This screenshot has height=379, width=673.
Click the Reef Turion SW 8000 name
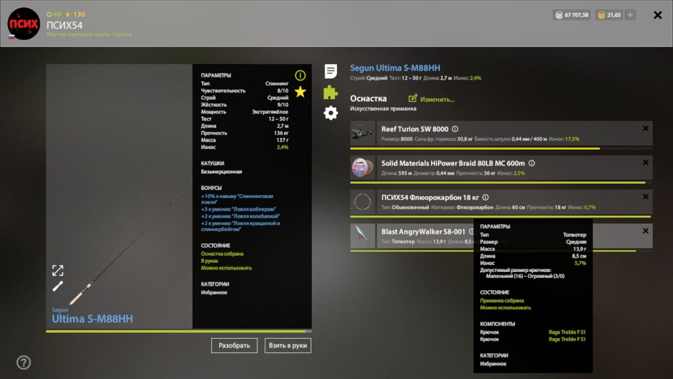[415, 129]
